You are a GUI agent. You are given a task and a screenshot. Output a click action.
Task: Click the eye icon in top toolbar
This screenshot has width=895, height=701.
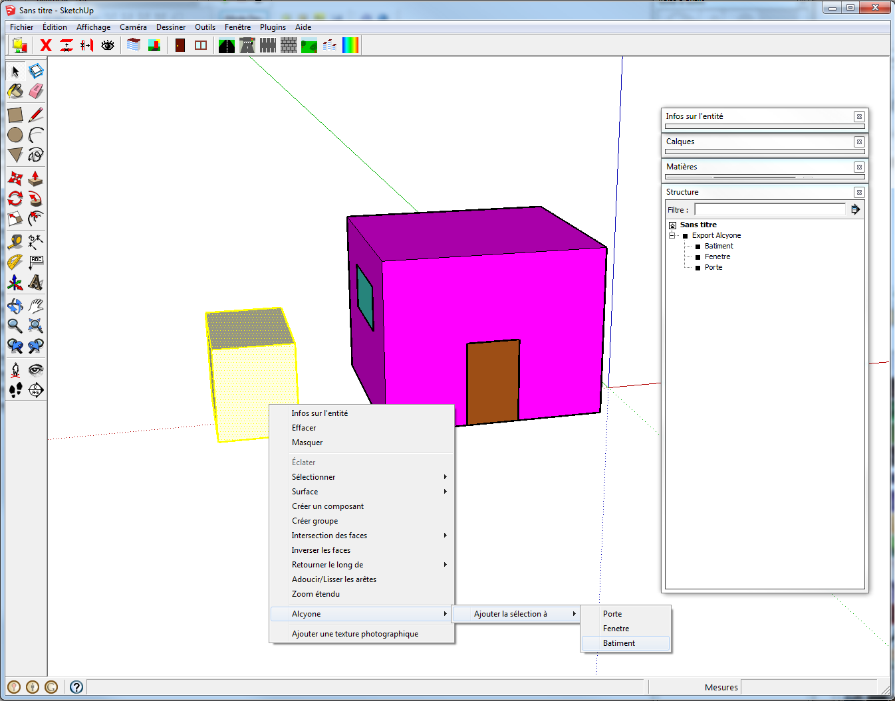108,45
